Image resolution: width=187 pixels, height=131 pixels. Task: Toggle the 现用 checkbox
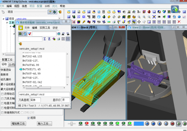[29, 118]
